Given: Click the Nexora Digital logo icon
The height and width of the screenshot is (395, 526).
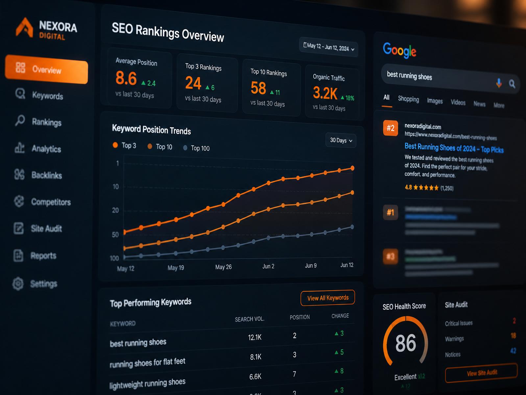Looking at the screenshot, I should point(25,28).
